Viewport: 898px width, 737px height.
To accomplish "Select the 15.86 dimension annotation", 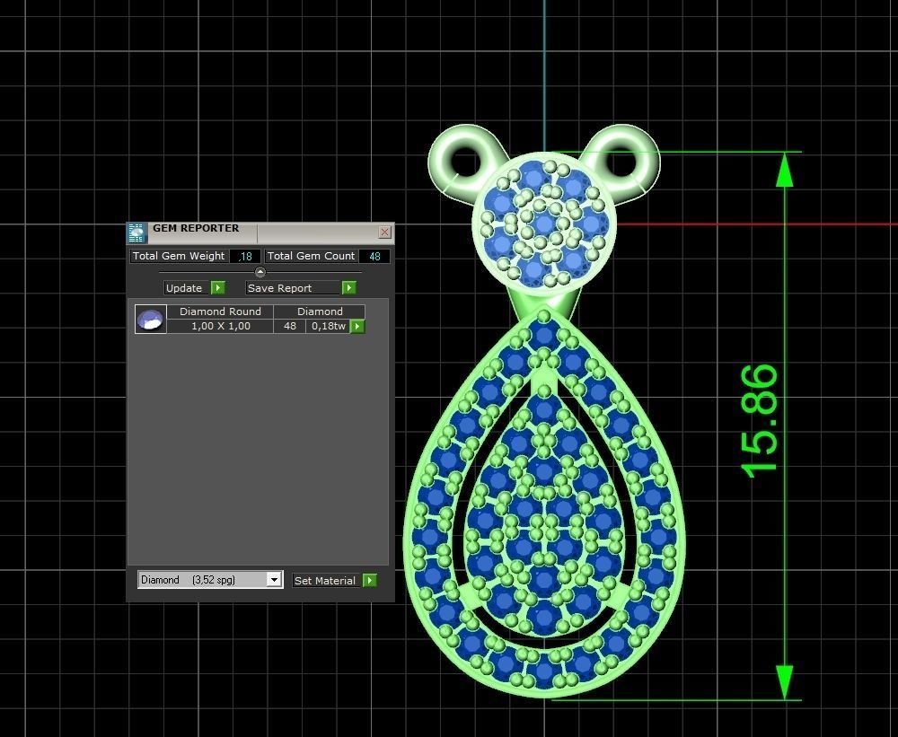I will (x=760, y=421).
